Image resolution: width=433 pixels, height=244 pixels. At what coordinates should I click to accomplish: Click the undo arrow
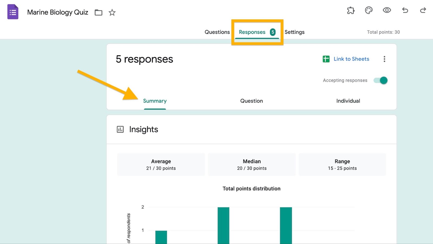tap(405, 10)
